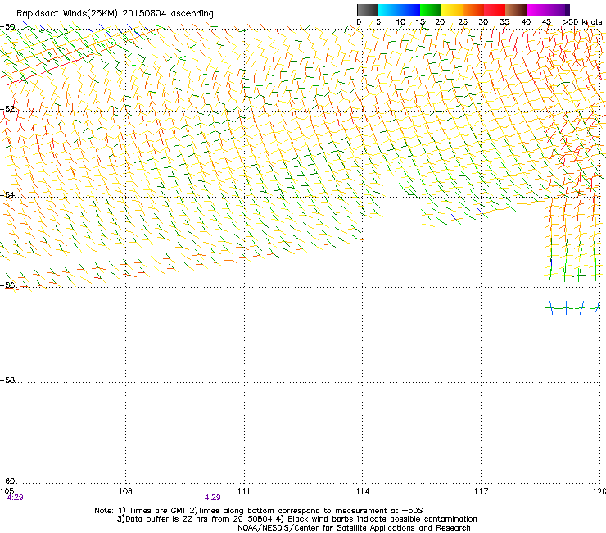606x533 pixels.
Task: Click the yellow 20-25 knots color band
Action: point(452,10)
